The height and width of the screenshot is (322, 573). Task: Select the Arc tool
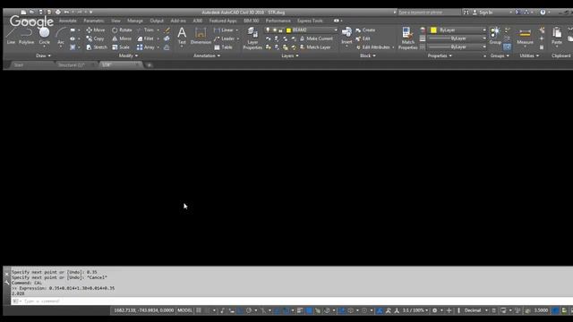(61, 37)
